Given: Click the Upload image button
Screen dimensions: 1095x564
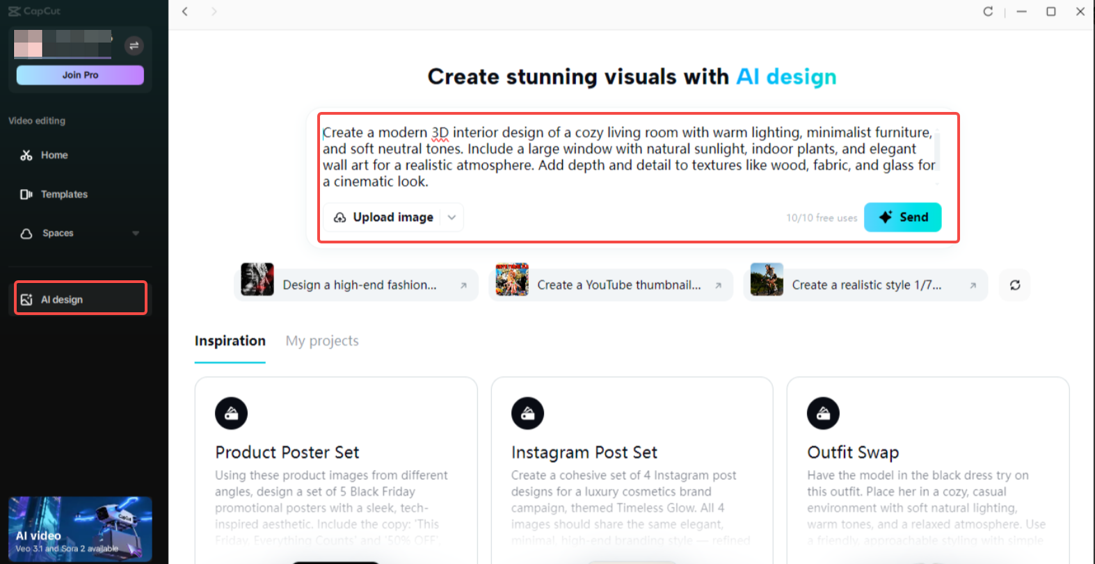Looking at the screenshot, I should click(393, 217).
